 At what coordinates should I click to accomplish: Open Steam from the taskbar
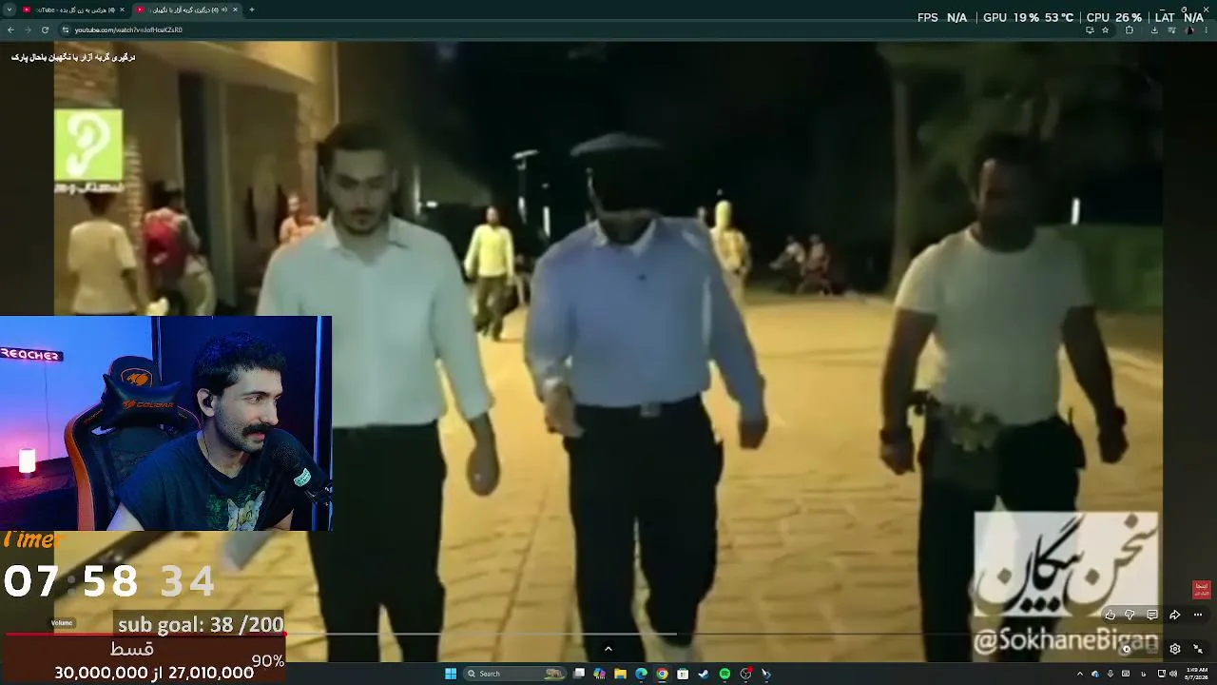pyautogui.click(x=704, y=674)
